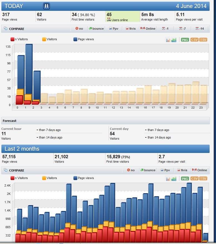216x244 pixels.
Task: Download today's data as TSV
Action: 203,40
